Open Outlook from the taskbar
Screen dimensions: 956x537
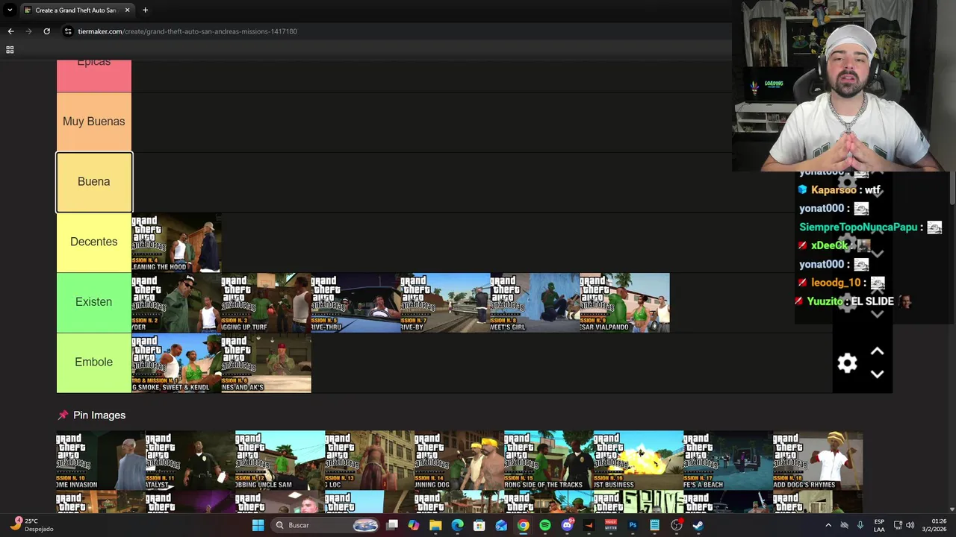[x=501, y=525]
